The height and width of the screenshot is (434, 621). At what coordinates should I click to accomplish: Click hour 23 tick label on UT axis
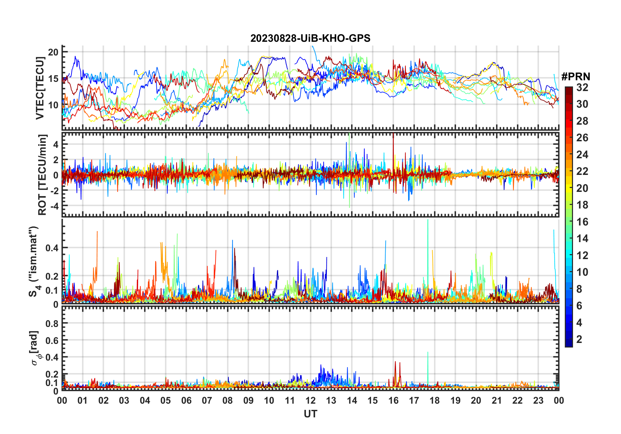pyautogui.click(x=538, y=400)
